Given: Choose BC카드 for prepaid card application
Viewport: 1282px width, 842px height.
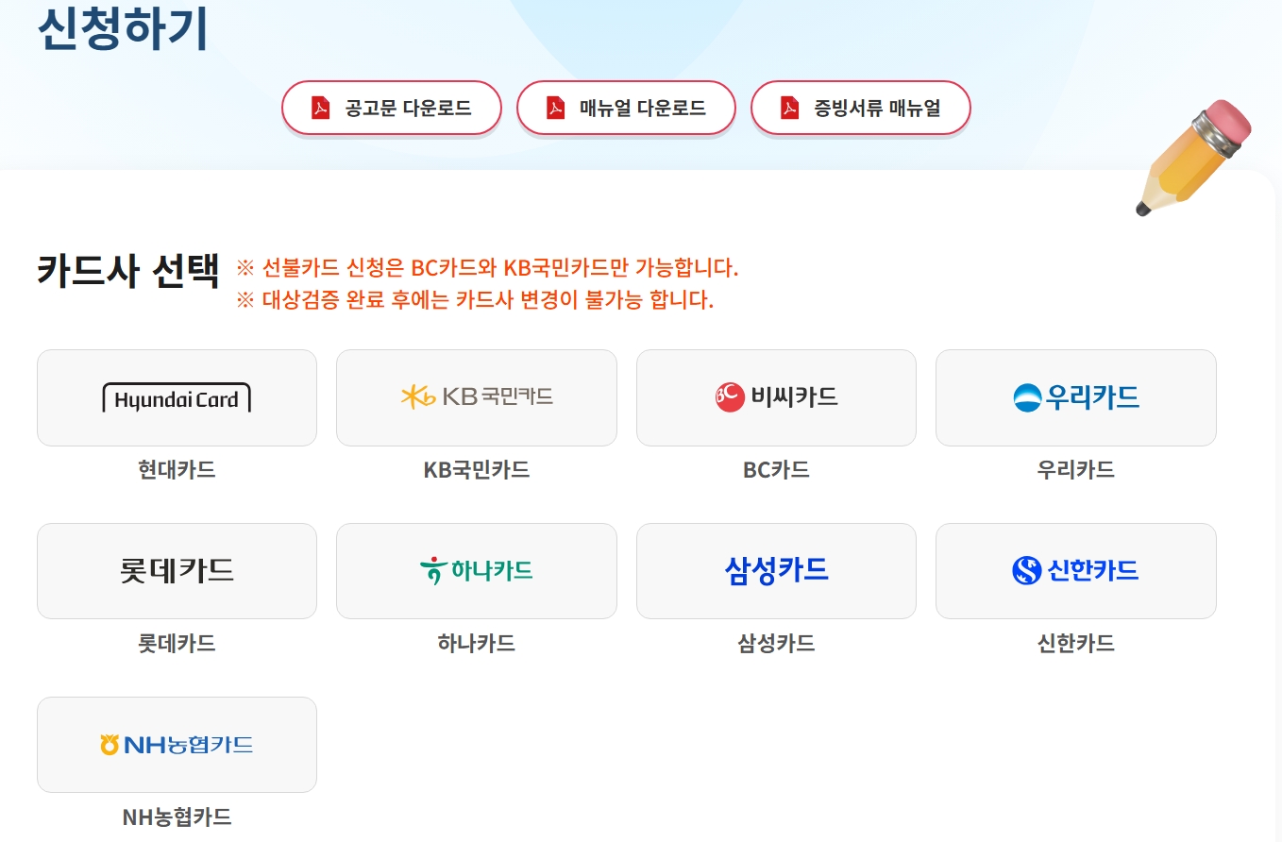Looking at the screenshot, I should pyautogui.click(x=775, y=396).
